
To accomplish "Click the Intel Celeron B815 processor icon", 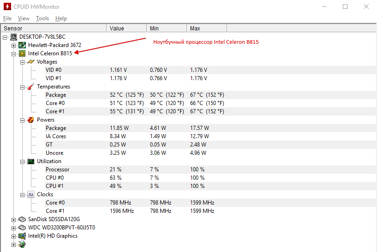I will pos(22,53).
